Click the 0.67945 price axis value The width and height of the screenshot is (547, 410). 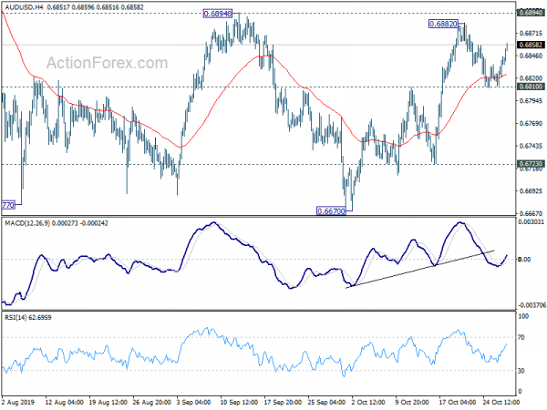(531, 101)
